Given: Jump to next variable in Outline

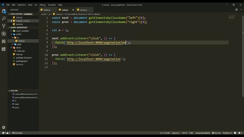Looking at the screenshot, I should (x=17, y=104).
